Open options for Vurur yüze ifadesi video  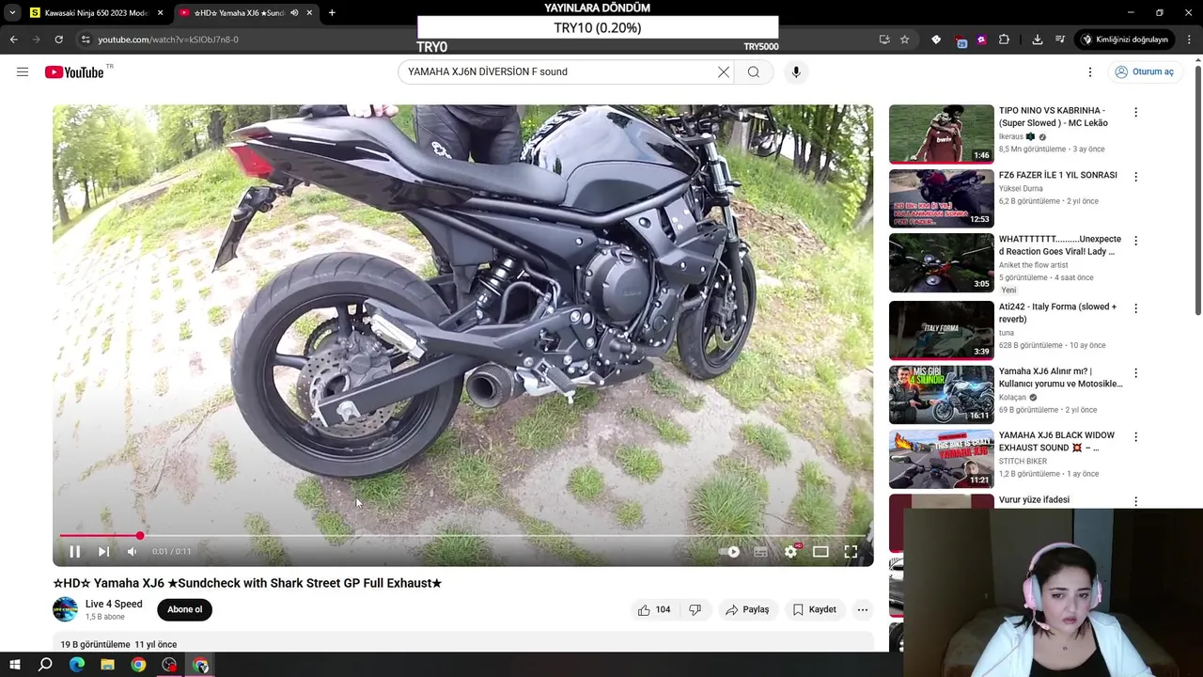[x=1135, y=501]
